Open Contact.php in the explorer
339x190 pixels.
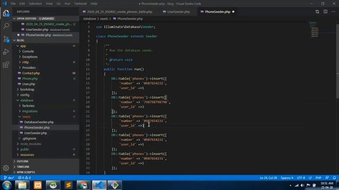pyautogui.click(x=46, y=73)
